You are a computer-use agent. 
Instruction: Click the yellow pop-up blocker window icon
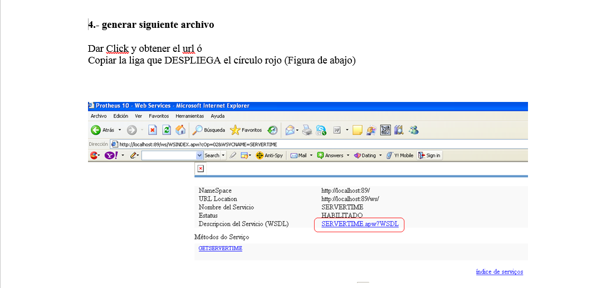click(x=244, y=155)
